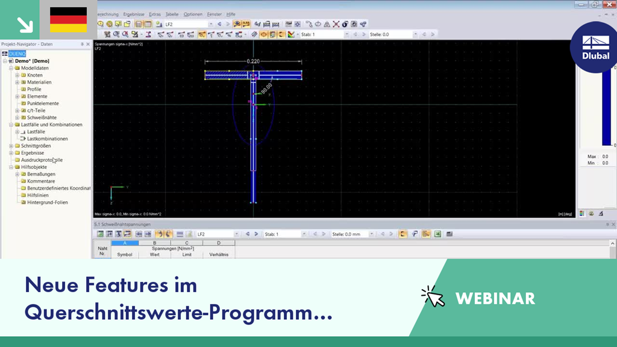Click the middle icon below the color scale panel
Screen dimensions: 617x347
click(x=592, y=214)
